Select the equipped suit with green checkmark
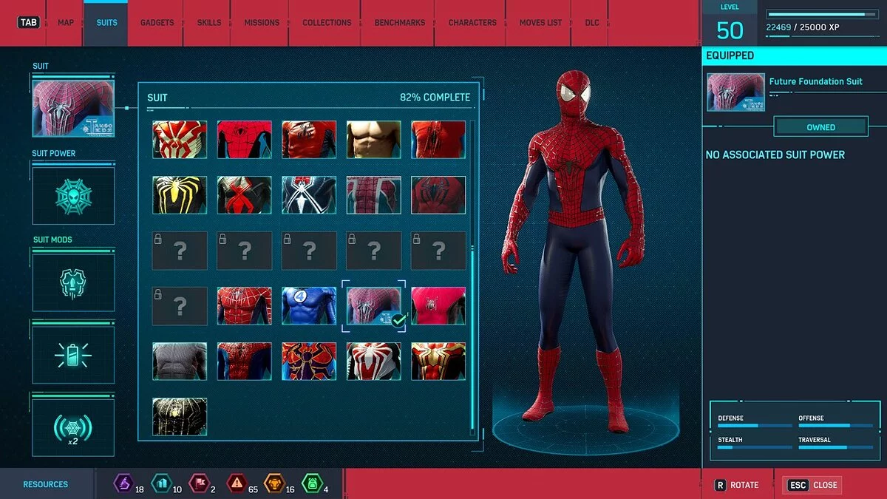This screenshot has width=887, height=499. pos(374,306)
